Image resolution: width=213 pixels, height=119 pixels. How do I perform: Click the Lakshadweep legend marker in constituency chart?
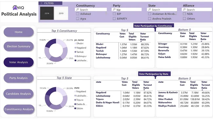(x=75, y=60)
